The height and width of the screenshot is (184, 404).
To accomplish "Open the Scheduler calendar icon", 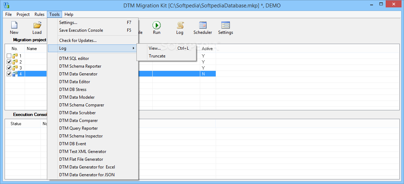I will tap(203, 25).
